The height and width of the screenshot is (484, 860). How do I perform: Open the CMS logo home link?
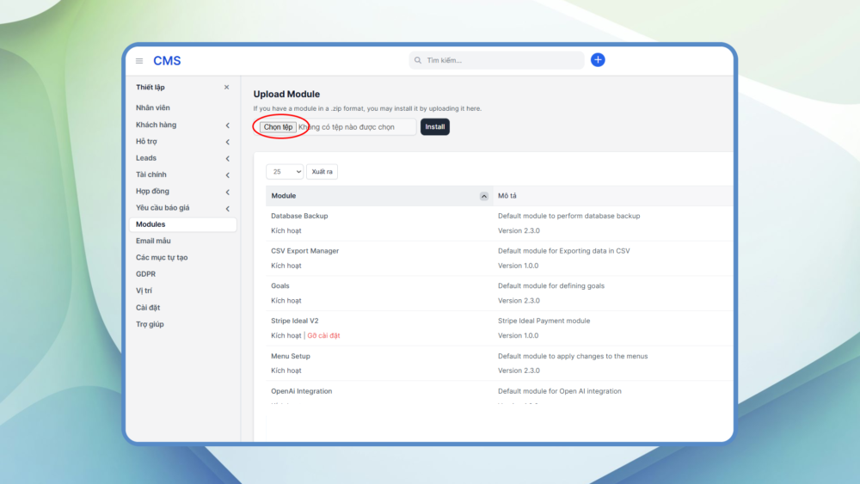pos(167,61)
